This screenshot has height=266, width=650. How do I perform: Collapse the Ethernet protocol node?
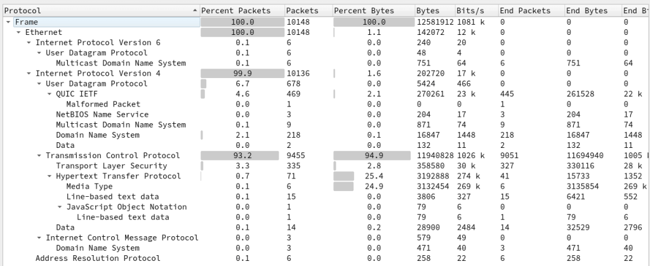click(x=18, y=32)
